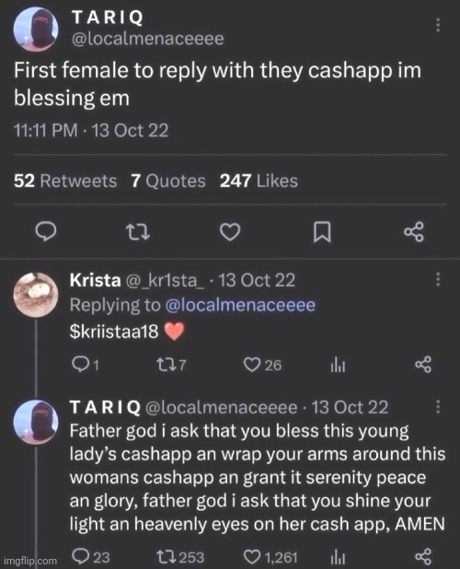
Task: Bookmark the main tweet
Action: [322, 231]
